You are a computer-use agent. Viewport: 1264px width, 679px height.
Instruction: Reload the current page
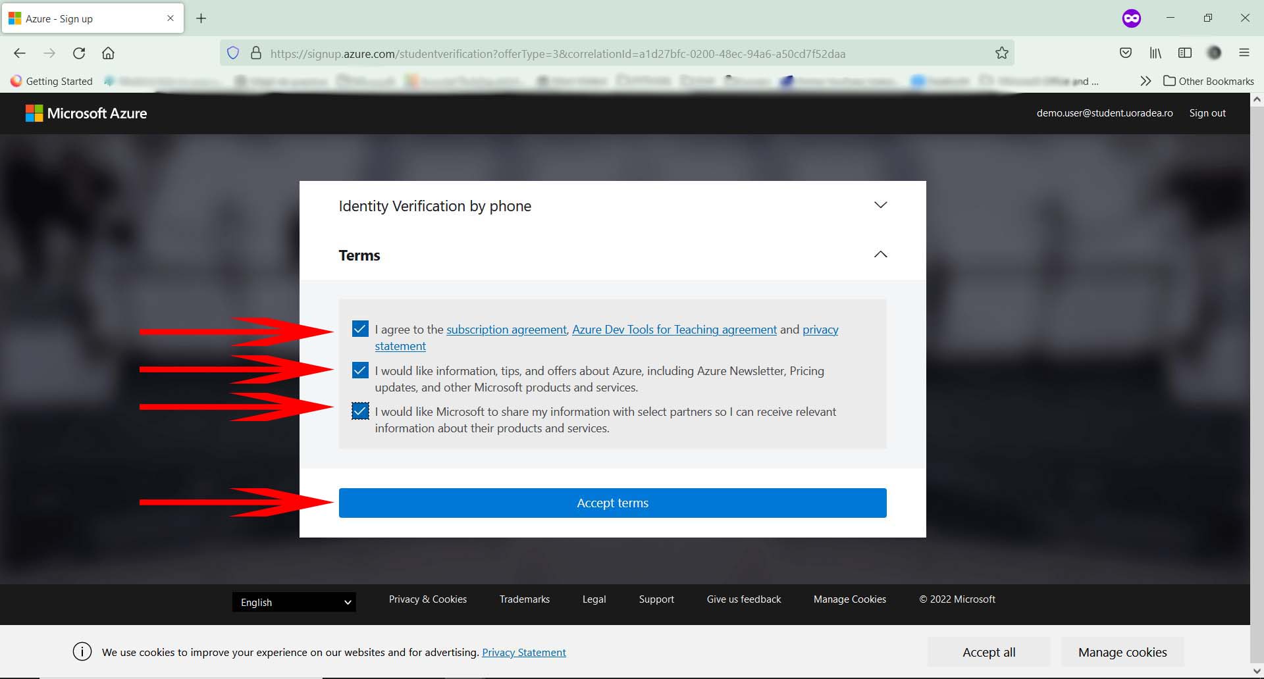coord(79,53)
